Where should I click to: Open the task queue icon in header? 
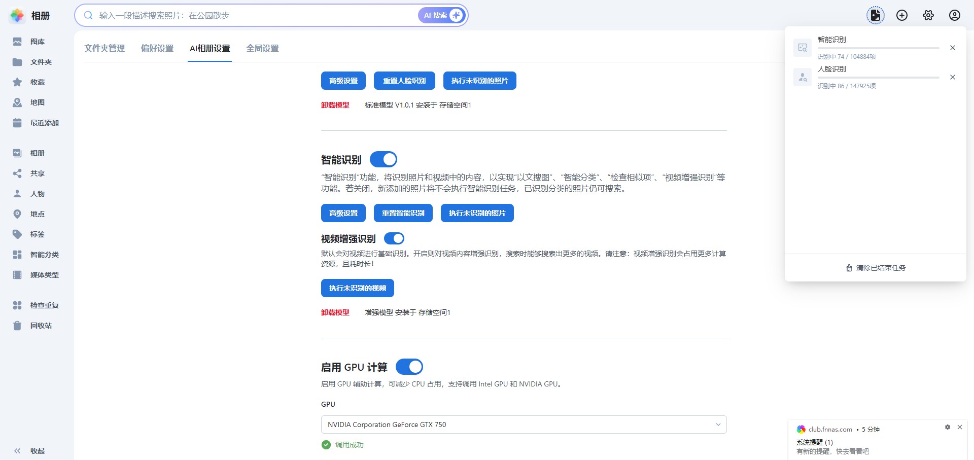[875, 15]
